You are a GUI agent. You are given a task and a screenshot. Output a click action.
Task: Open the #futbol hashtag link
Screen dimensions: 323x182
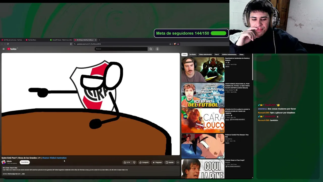53,158
